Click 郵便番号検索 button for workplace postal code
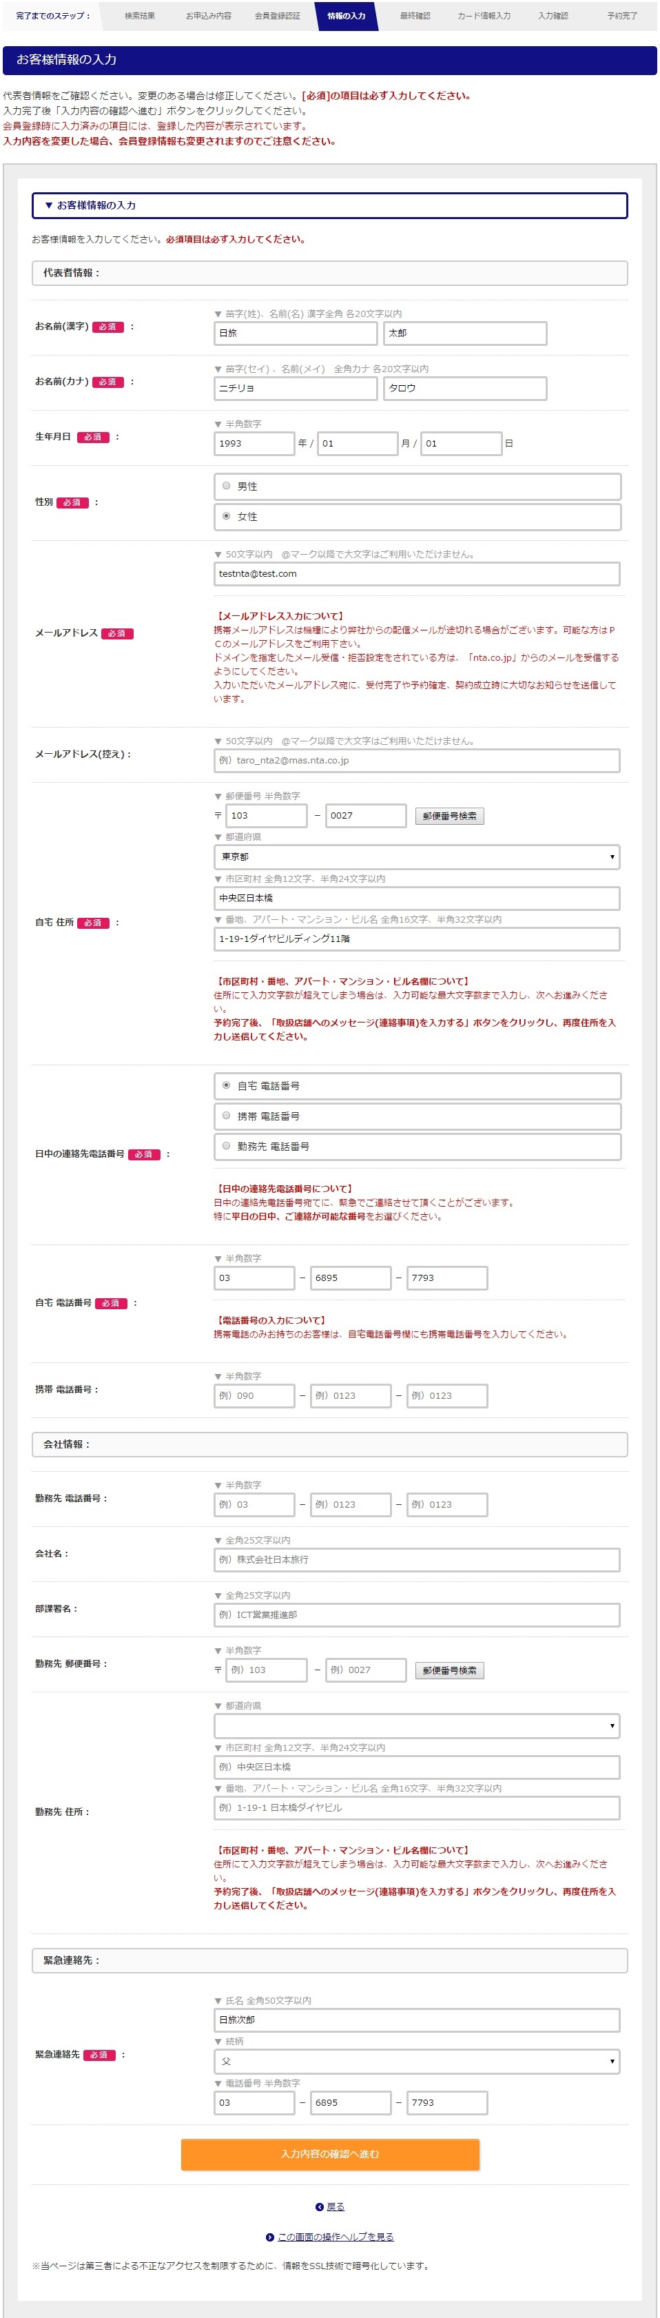This screenshot has height=2318, width=660. coord(450,1670)
